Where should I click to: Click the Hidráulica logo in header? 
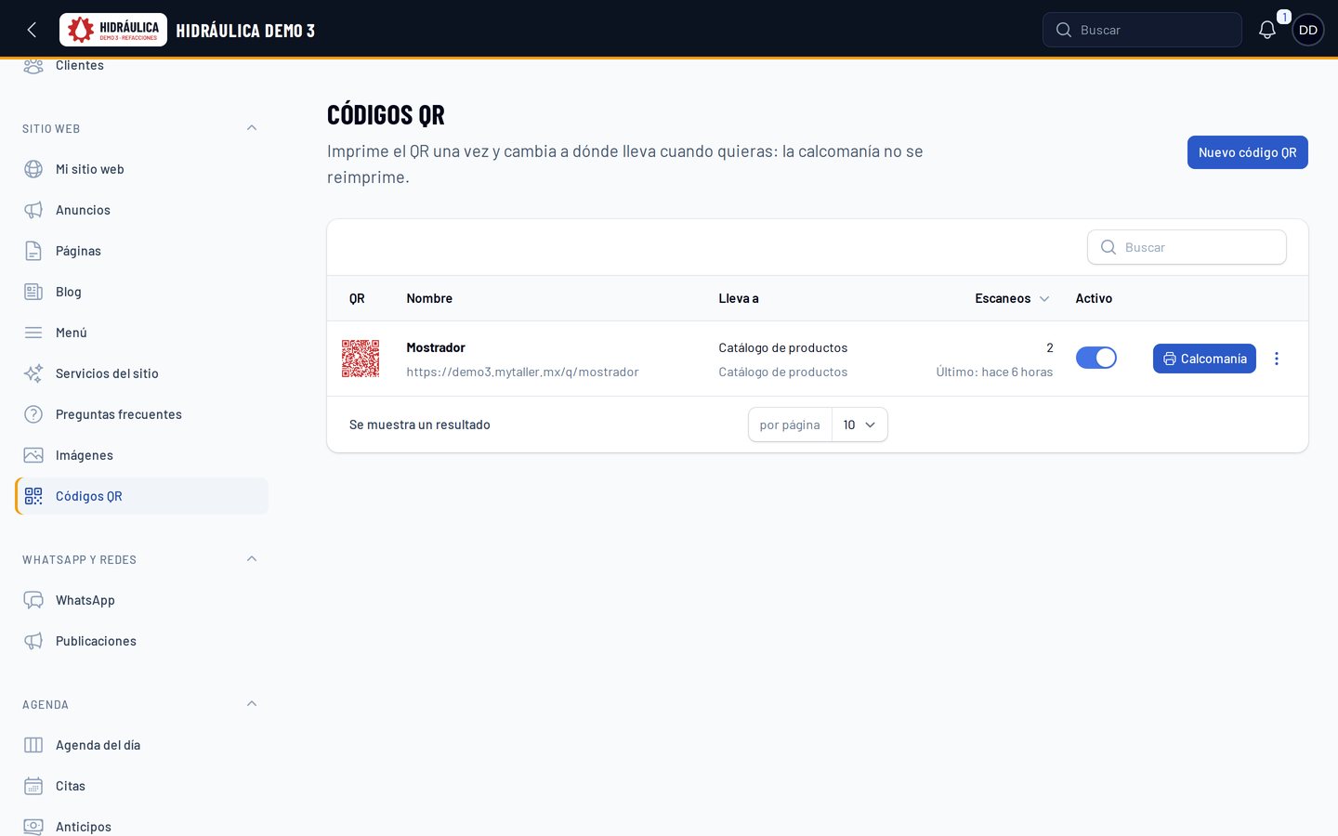[113, 30]
